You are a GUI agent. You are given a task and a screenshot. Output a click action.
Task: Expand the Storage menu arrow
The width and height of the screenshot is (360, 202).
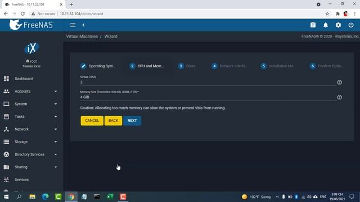56,142
